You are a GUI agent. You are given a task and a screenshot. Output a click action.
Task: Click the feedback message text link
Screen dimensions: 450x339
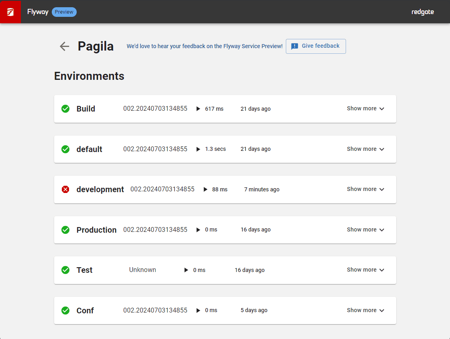pos(204,47)
